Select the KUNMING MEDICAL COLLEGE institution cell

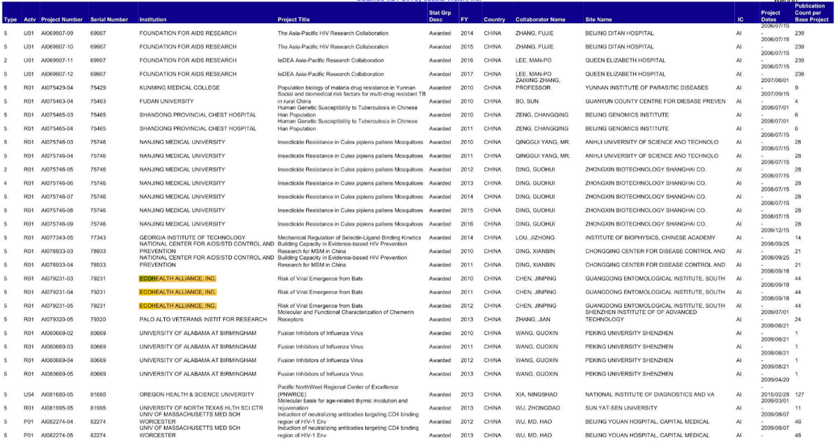(180, 88)
